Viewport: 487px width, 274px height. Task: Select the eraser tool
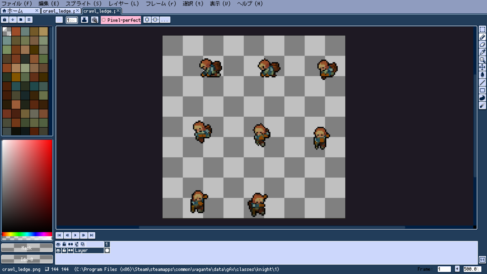(482, 45)
